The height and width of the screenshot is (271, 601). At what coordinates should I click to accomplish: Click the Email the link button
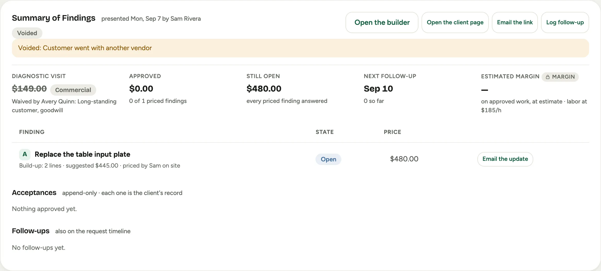[515, 22]
